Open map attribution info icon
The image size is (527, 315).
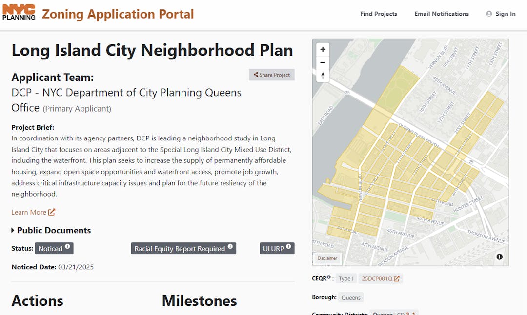tap(499, 257)
